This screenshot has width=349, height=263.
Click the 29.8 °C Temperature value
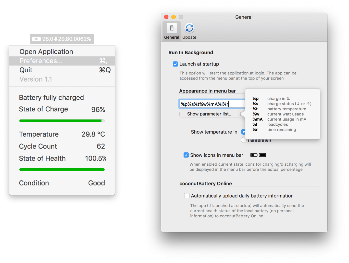click(x=93, y=134)
